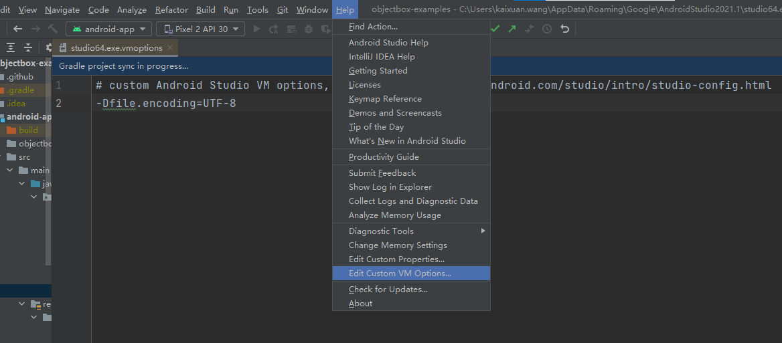The image size is (782, 343).
Task: Select Demos and Screencasts entry
Action: (x=412, y=112)
